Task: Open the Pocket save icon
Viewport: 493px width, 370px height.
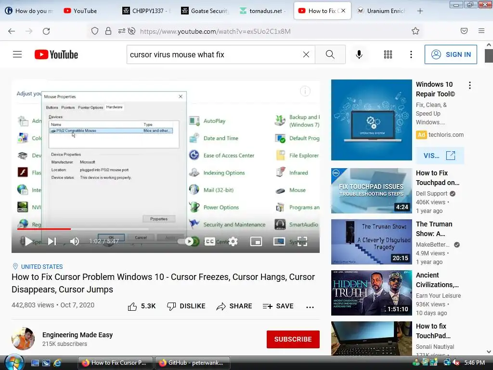Action: click(464, 31)
